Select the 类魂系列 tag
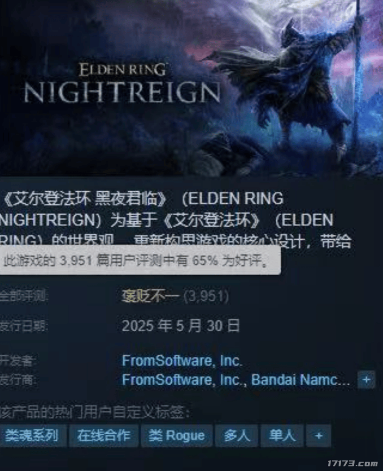383x471 pixels. [x=32, y=436]
